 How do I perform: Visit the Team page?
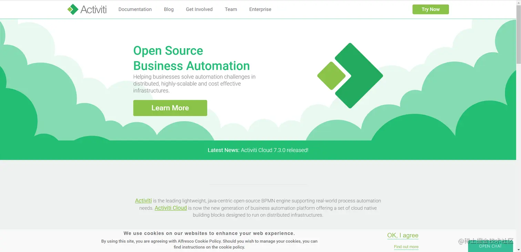pyautogui.click(x=231, y=9)
